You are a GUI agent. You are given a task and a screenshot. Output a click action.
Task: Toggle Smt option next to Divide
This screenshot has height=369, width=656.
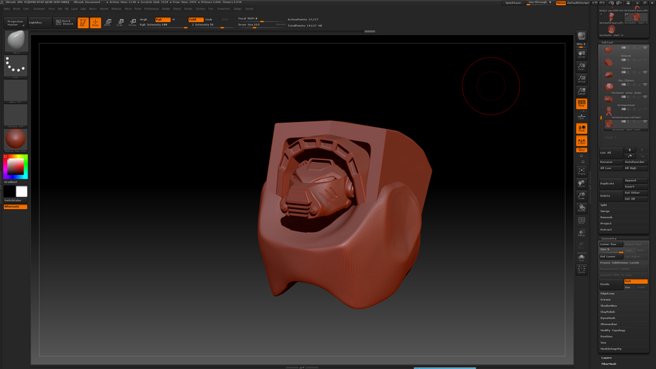635,281
